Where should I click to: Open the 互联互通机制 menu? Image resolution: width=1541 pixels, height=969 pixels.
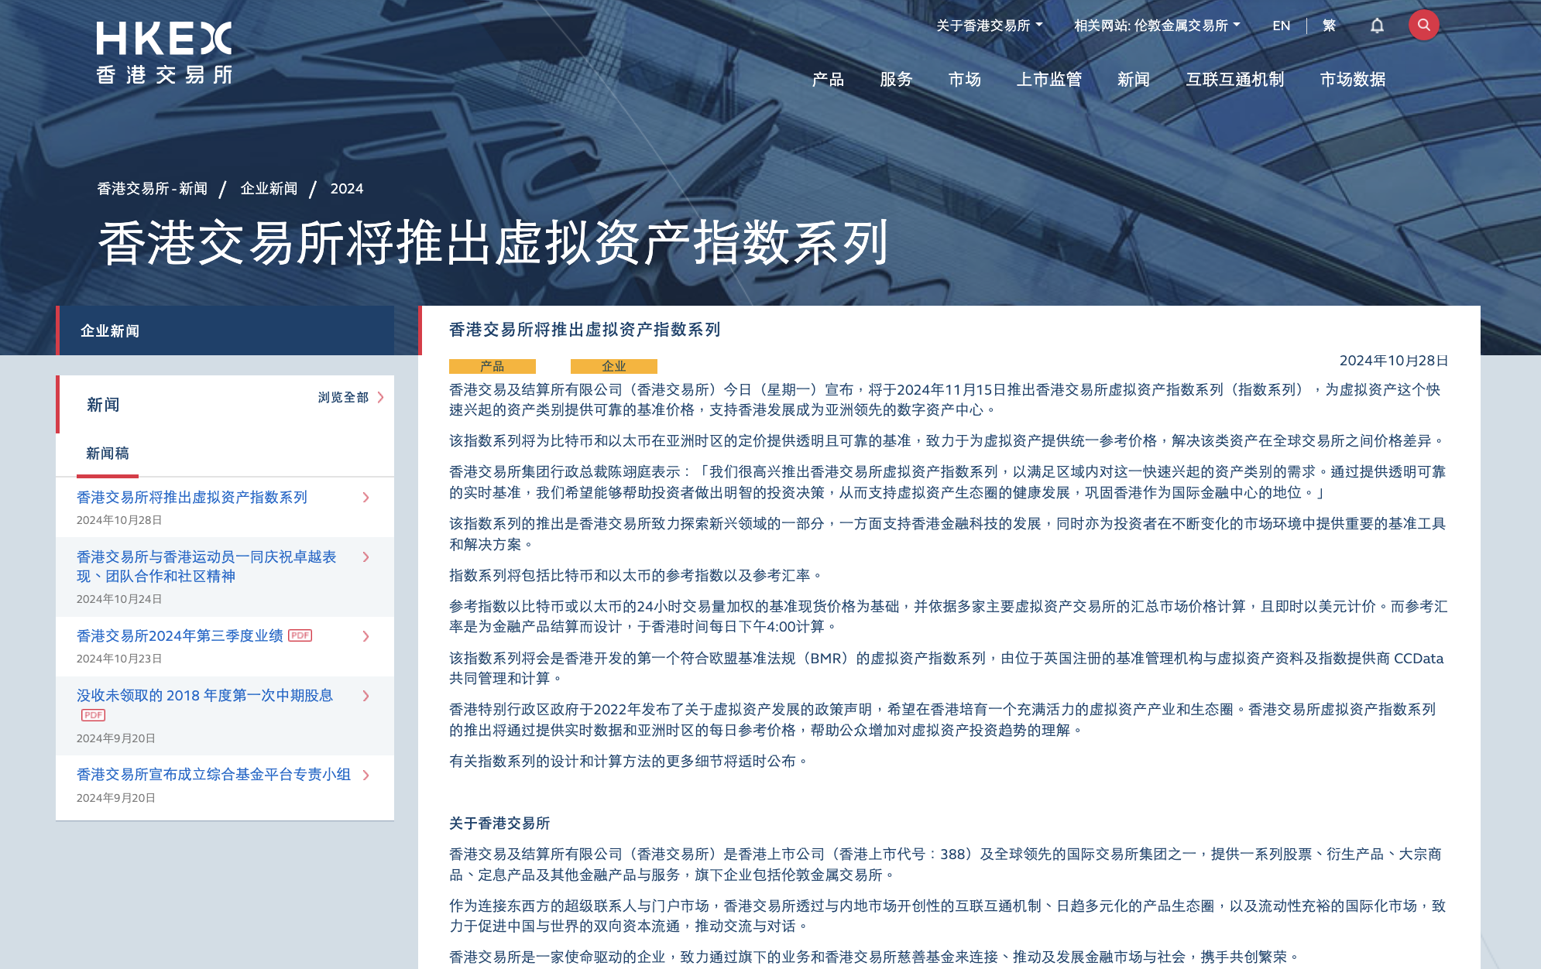click(1234, 79)
